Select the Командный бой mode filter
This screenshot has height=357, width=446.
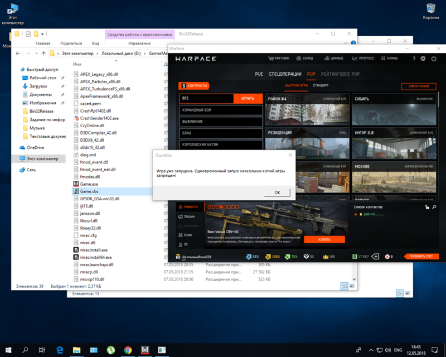tap(221, 110)
